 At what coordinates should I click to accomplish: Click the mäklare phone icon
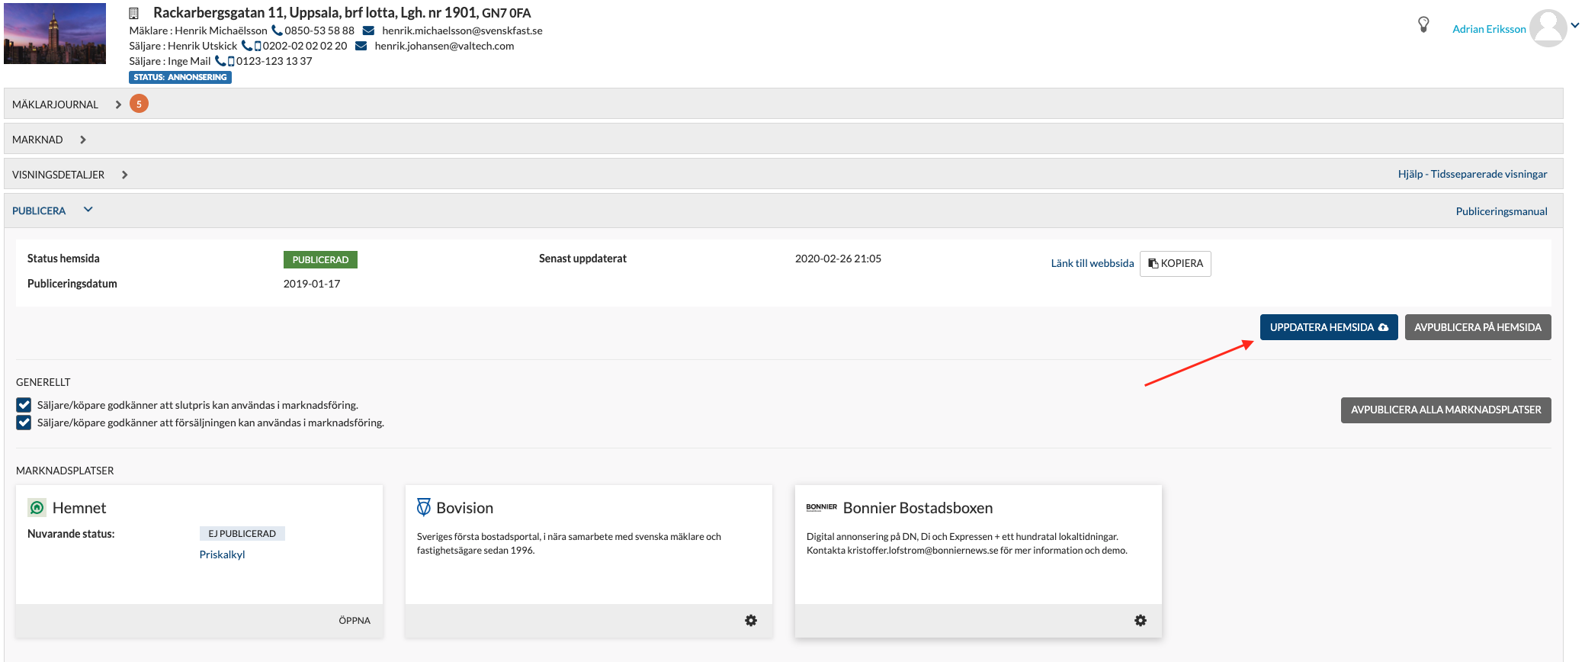click(x=277, y=31)
